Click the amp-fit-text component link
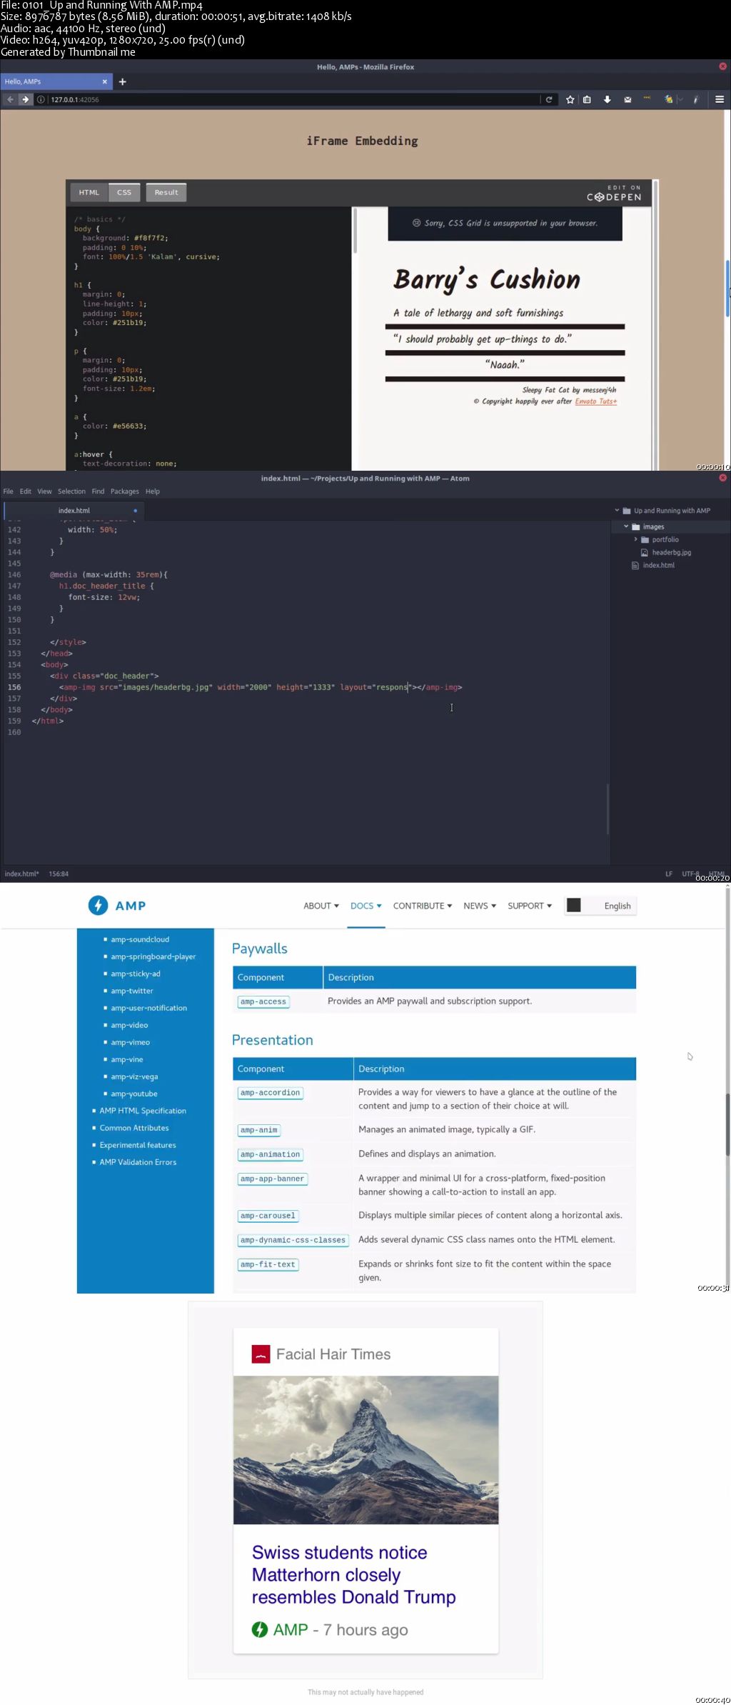 (x=268, y=1264)
